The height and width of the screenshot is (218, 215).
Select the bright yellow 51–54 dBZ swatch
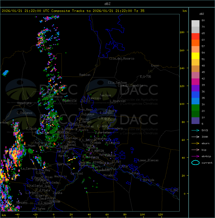(x=195, y=56)
